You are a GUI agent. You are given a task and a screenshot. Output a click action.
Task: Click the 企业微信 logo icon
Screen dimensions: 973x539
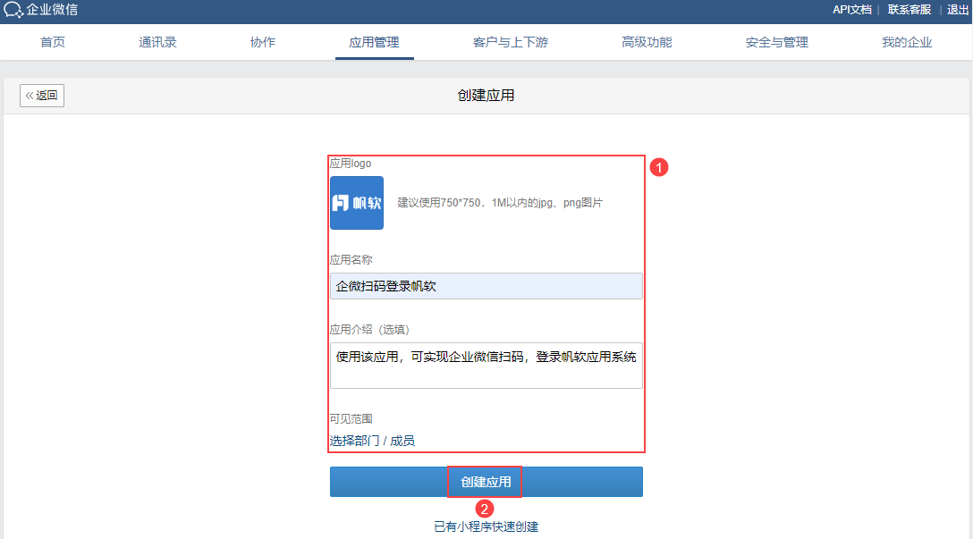click(13, 10)
